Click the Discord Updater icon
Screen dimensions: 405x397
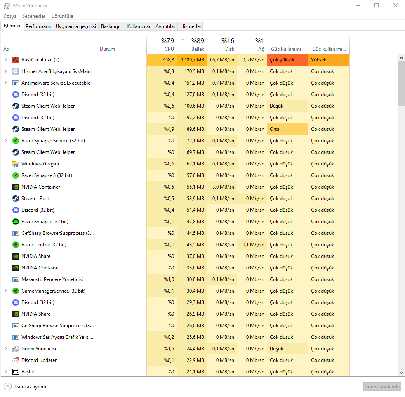click(16, 360)
